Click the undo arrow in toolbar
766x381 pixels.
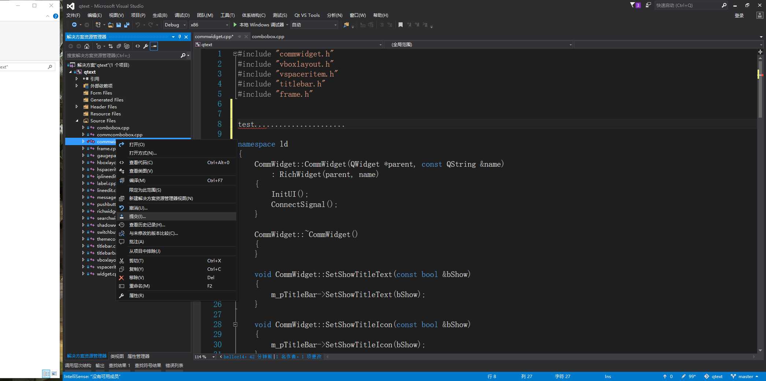coord(138,25)
